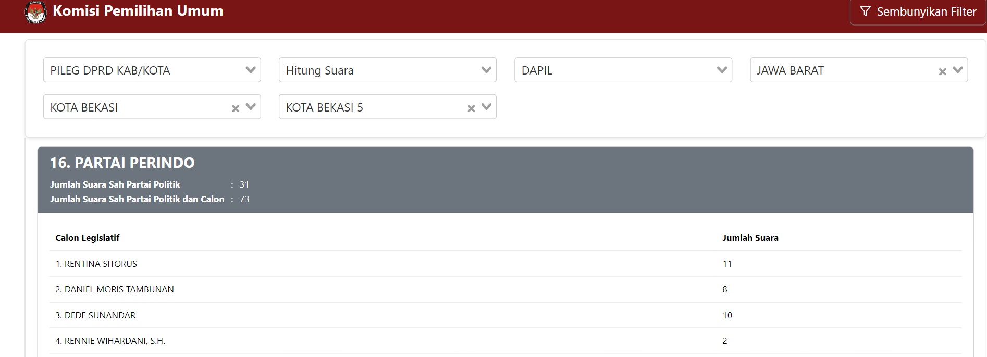This screenshot has height=357, width=987.
Task: Click vote count 11 for Rentina Sitorus
Action: click(x=727, y=264)
